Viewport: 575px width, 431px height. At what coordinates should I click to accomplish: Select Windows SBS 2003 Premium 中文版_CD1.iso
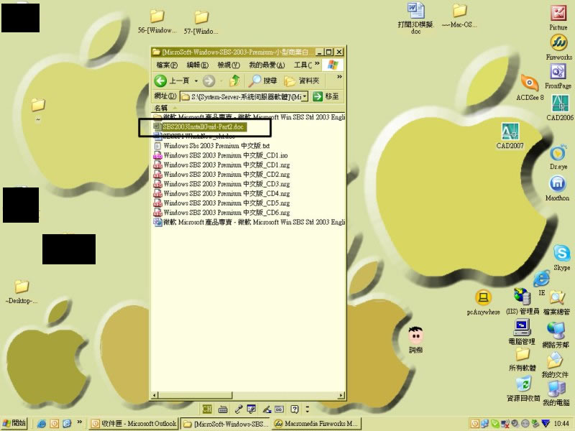221,155
